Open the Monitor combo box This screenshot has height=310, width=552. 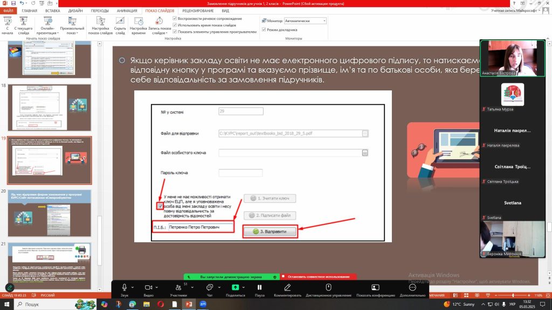tap(305, 21)
